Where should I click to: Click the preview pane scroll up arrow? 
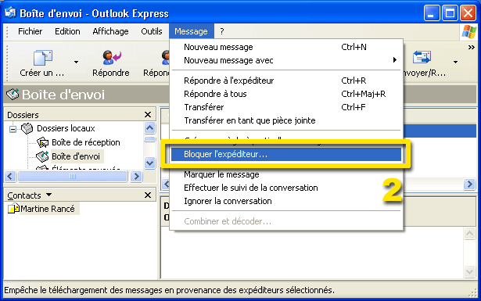[469, 234]
